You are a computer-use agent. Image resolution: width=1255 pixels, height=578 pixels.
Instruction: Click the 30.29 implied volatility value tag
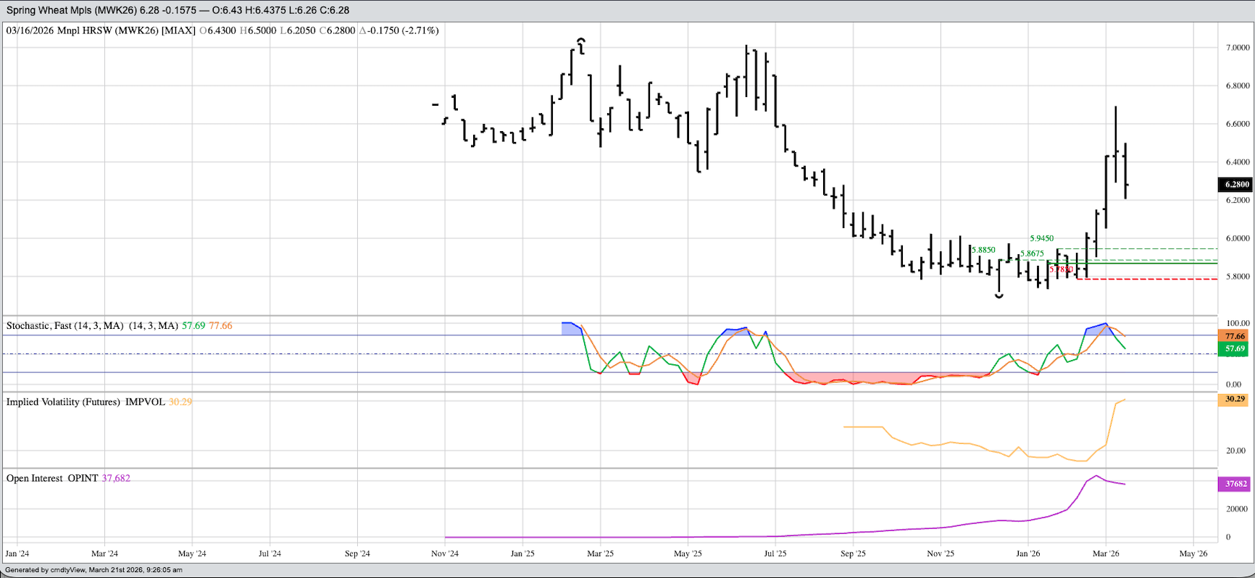tap(1235, 399)
